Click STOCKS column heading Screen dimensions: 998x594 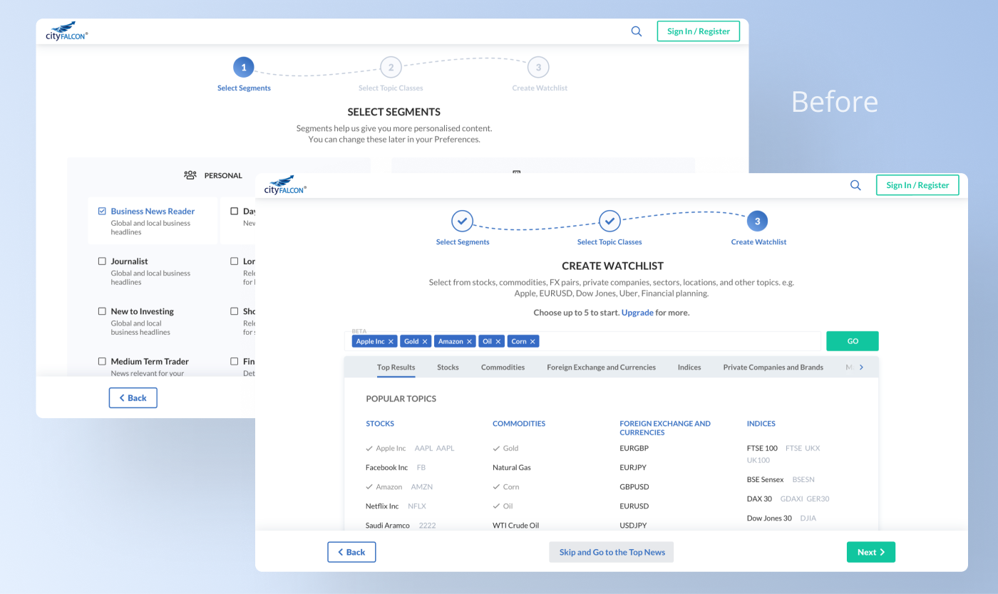click(380, 423)
